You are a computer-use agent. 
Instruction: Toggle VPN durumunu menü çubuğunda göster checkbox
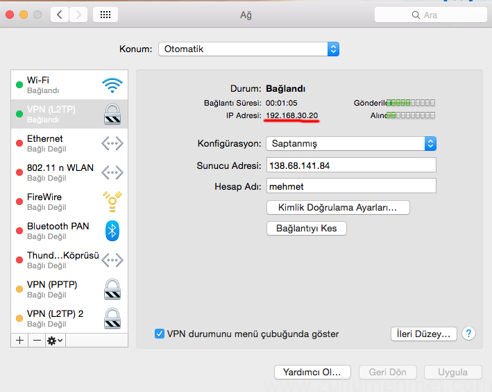tap(160, 334)
